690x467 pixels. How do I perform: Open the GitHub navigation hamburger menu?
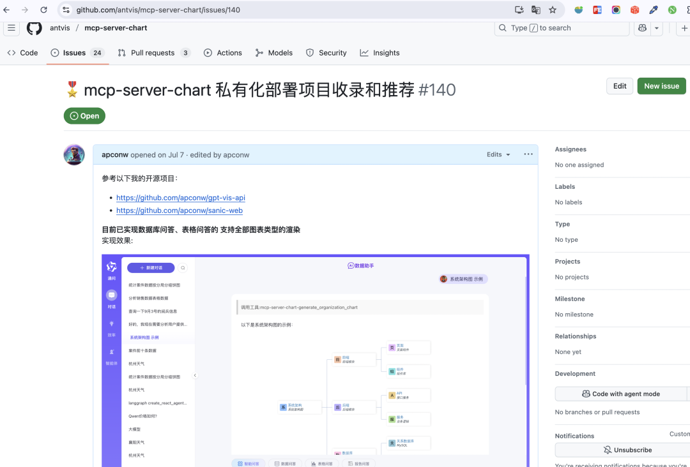11,28
